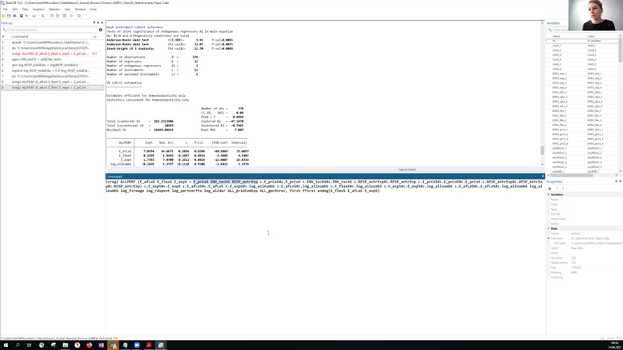Open Adobe Acrobat from the taskbar

pyautogui.click(x=148, y=345)
